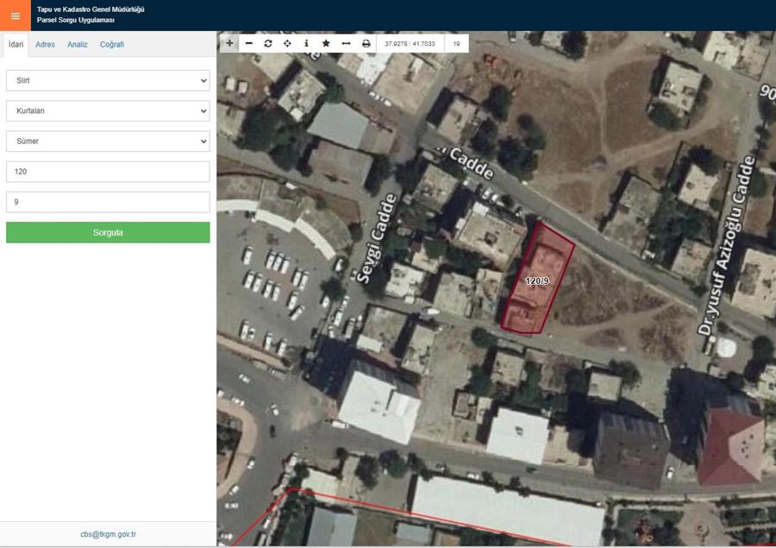Open the Siirt province dropdown

click(108, 80)
